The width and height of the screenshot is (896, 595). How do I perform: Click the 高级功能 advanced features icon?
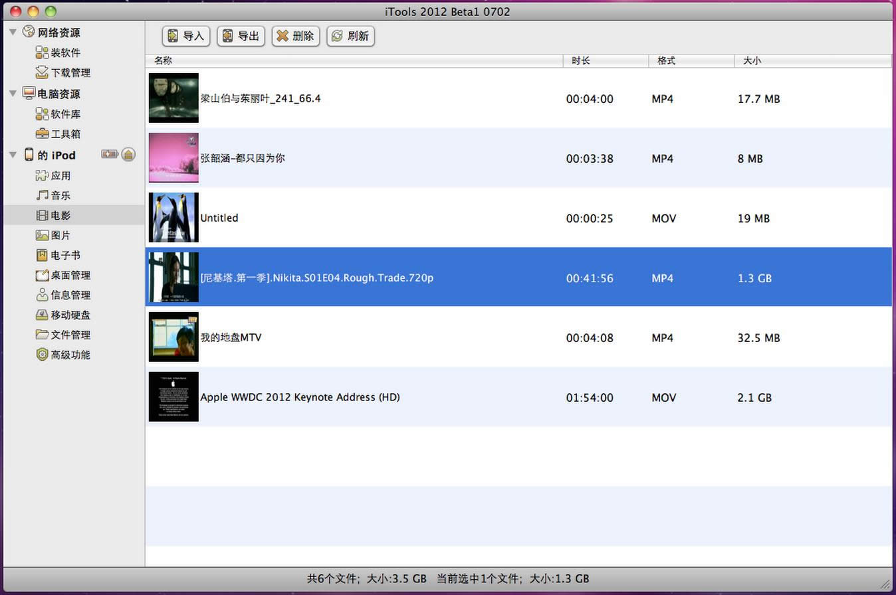[x=42, y=355]
